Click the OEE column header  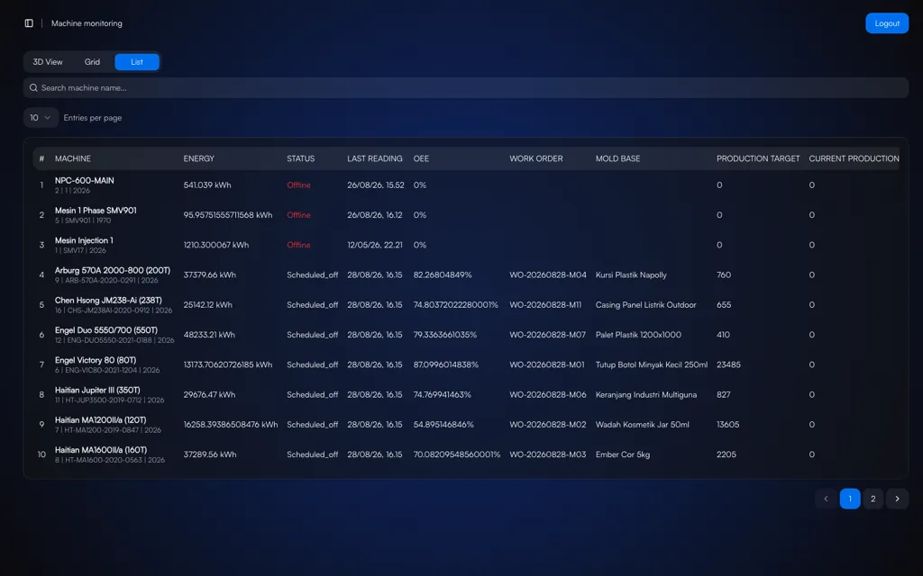tap(421, 158)
